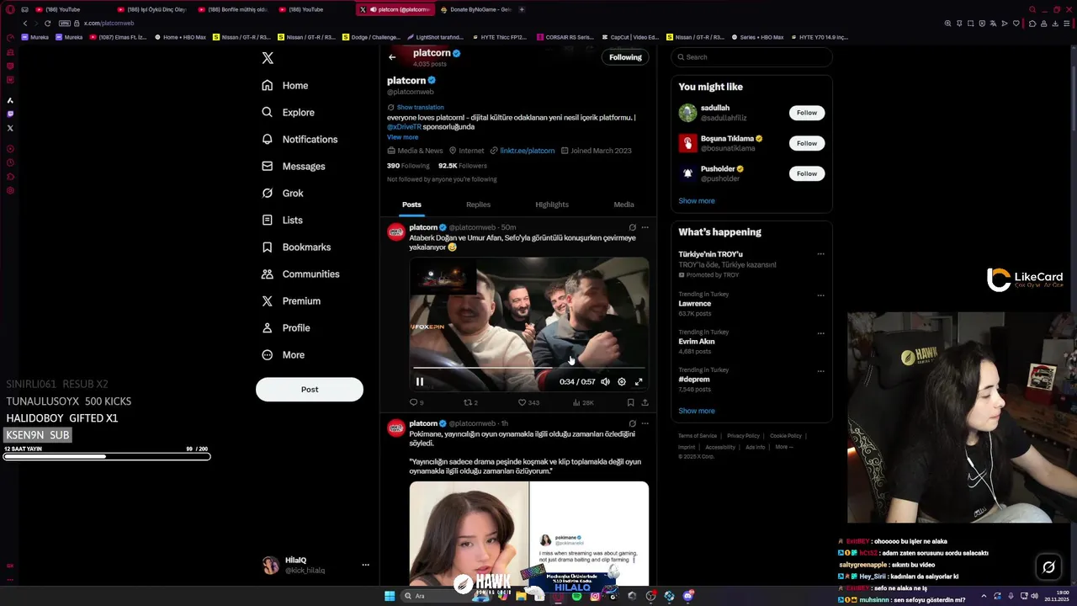Open More menu in sidebar
Image resolution: width=1077 pixels, height=606 pixels.
coord(283,354)
